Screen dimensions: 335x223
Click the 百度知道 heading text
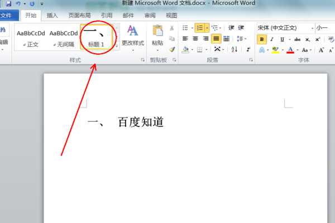pos(141,122)
